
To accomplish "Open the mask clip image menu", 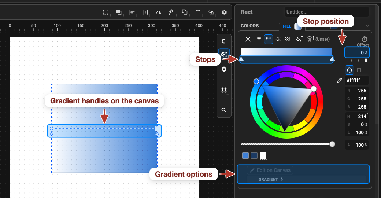I will click(211, 12).
